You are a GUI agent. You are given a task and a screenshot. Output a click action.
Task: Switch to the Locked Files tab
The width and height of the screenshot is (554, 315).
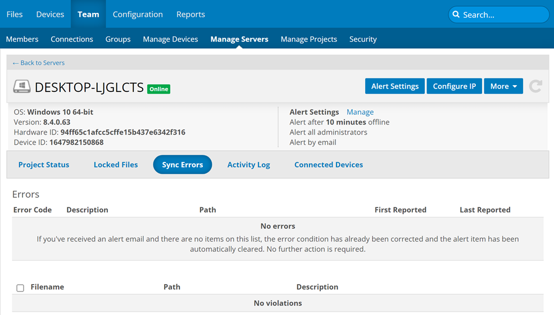(x=116, y=165)
